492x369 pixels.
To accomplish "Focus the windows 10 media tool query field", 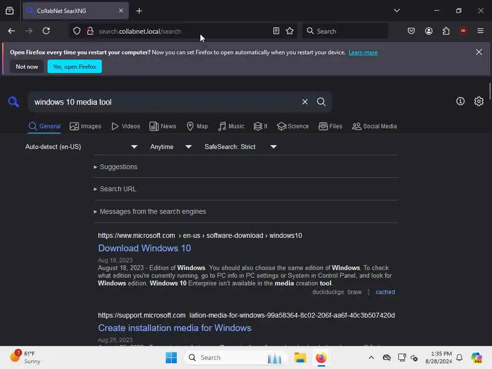I will coord(163,102).
